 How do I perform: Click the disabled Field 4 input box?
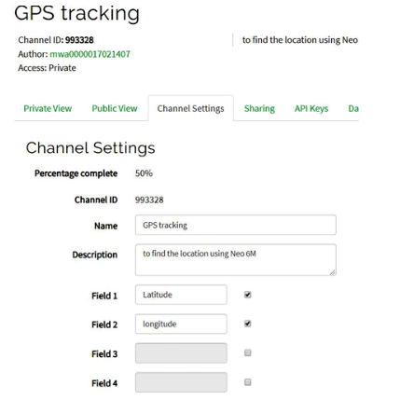pyautogui.click(x=181, y=382)
